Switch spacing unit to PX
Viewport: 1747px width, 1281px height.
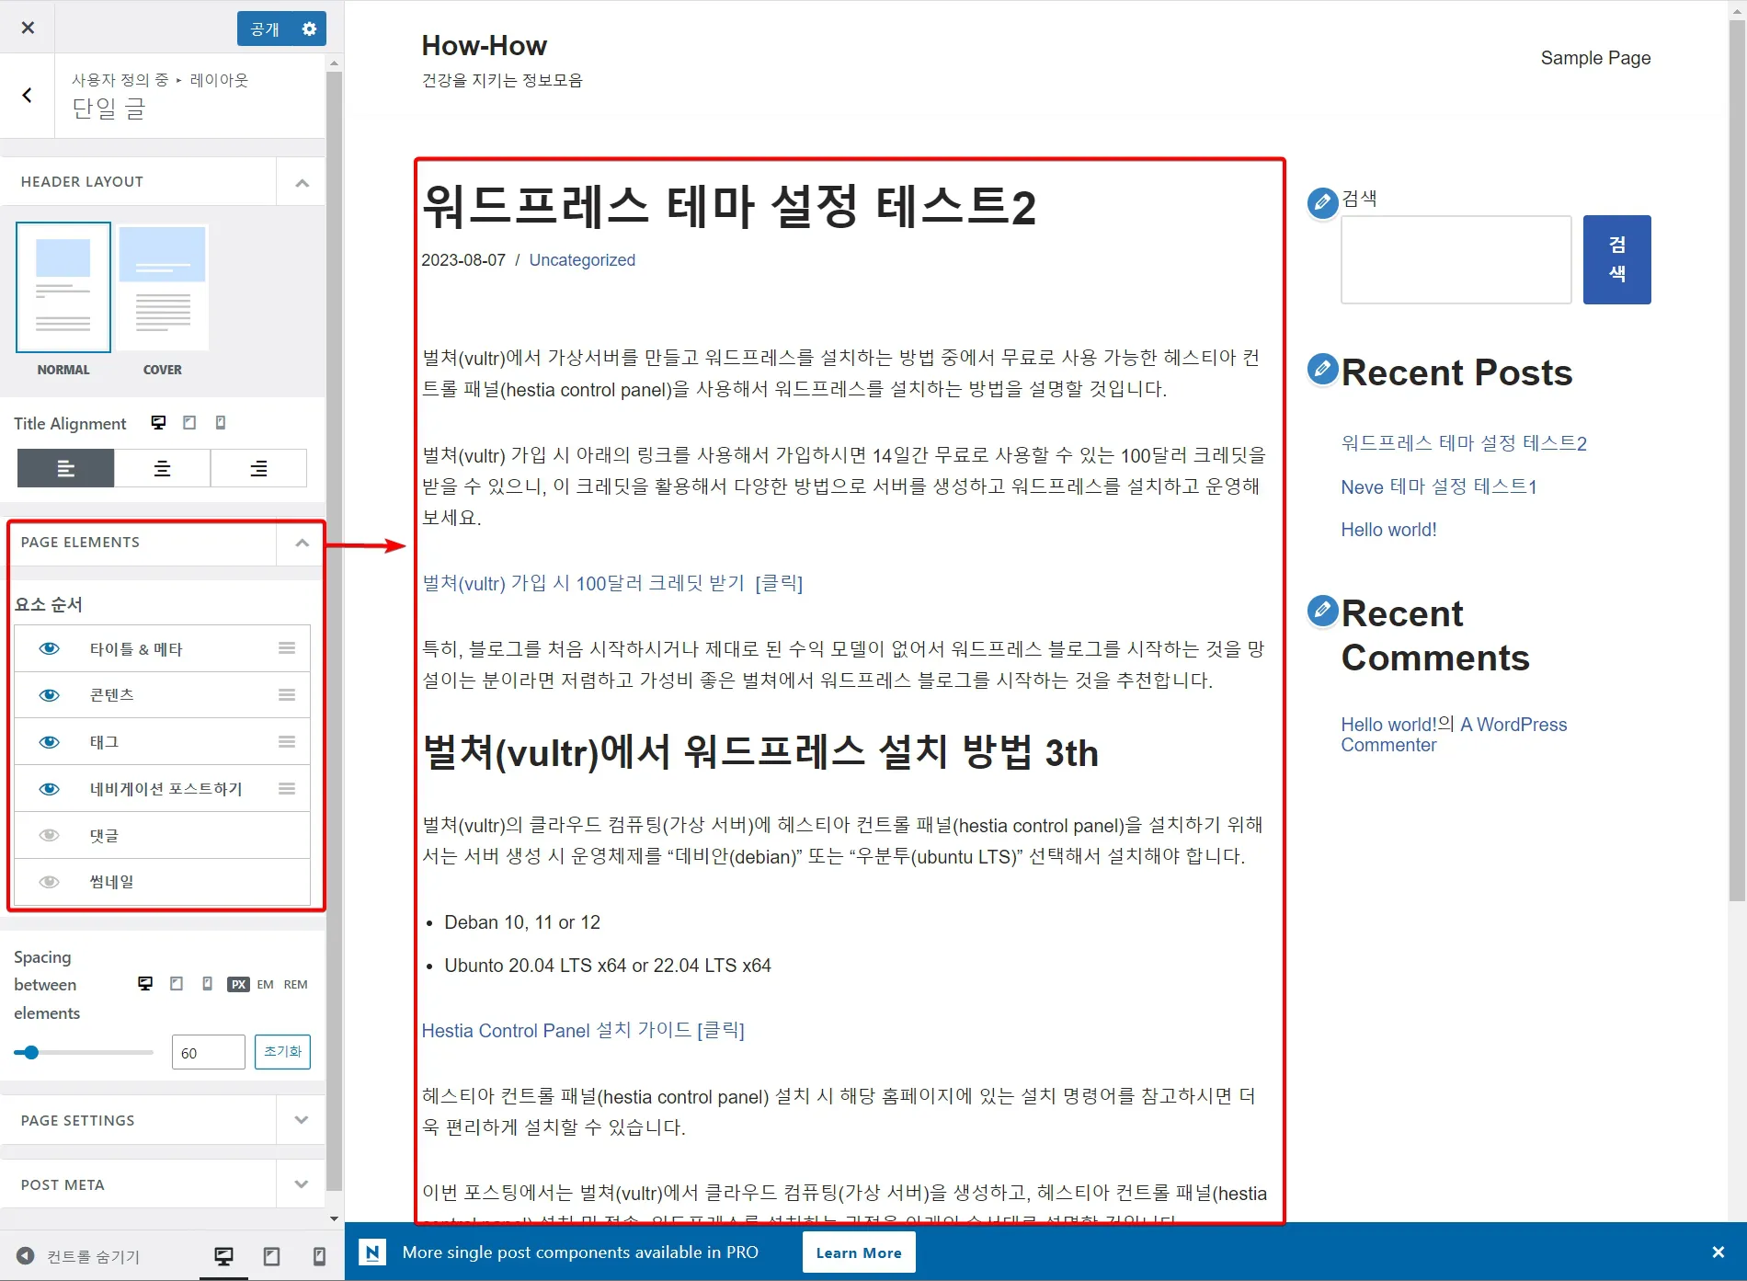pos(238,984)
